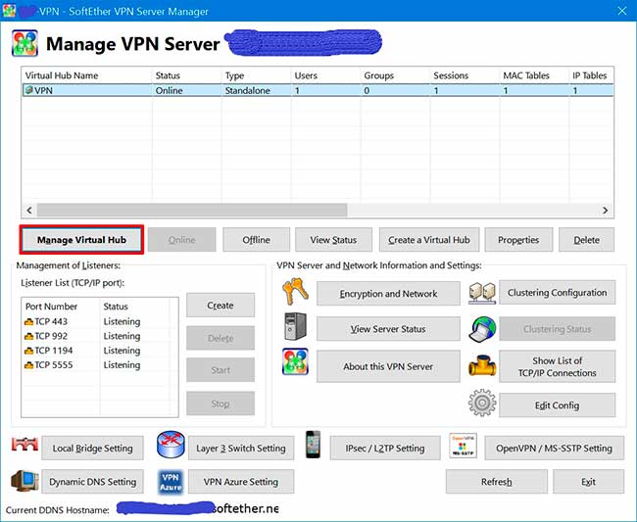The image size is (637, 522).
Task: Click the red bridge Local Bridge icon
Action: click(x=24, y=445)
